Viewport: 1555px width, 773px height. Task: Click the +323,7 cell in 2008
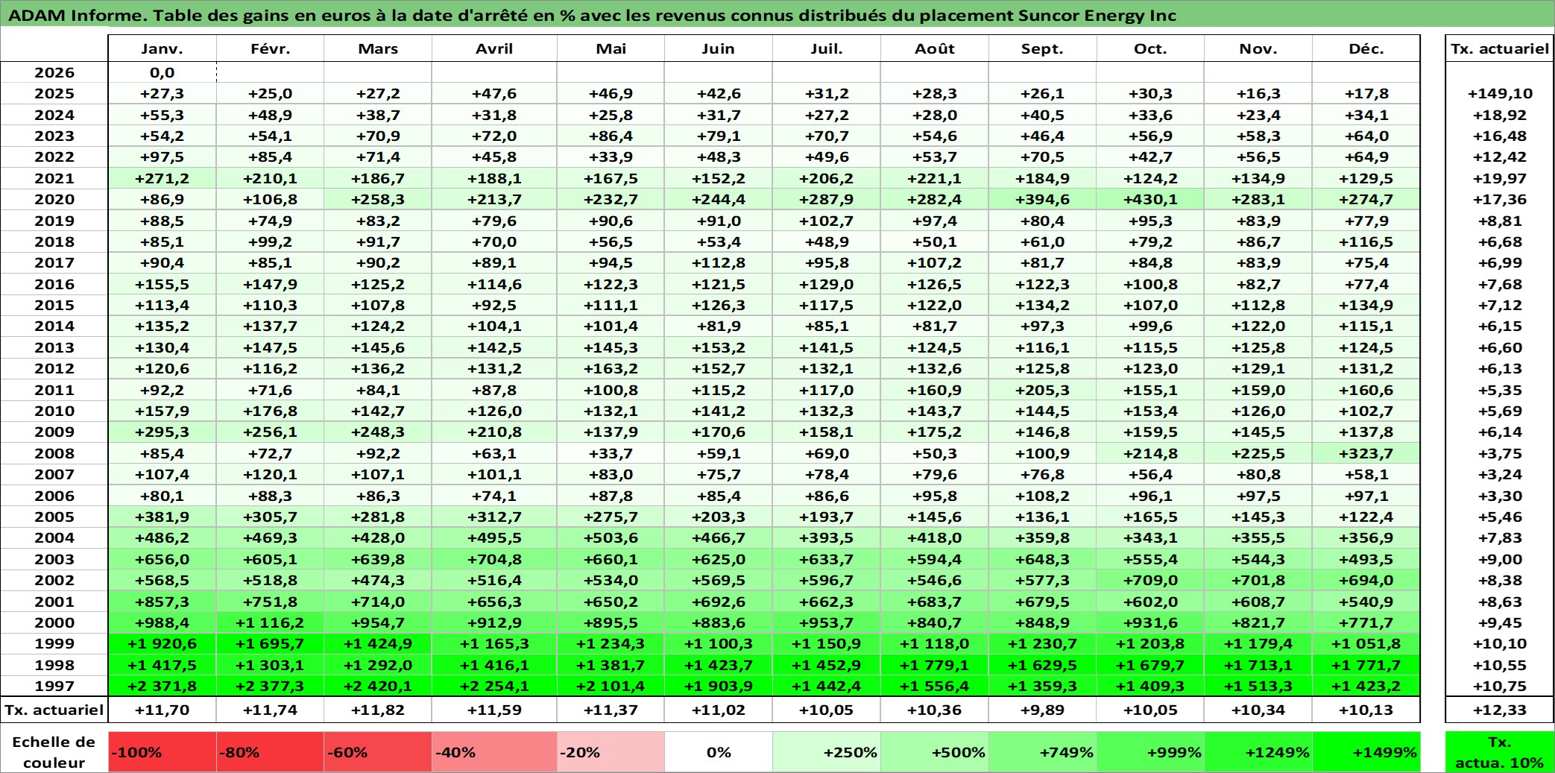[x=1366, y=453]
